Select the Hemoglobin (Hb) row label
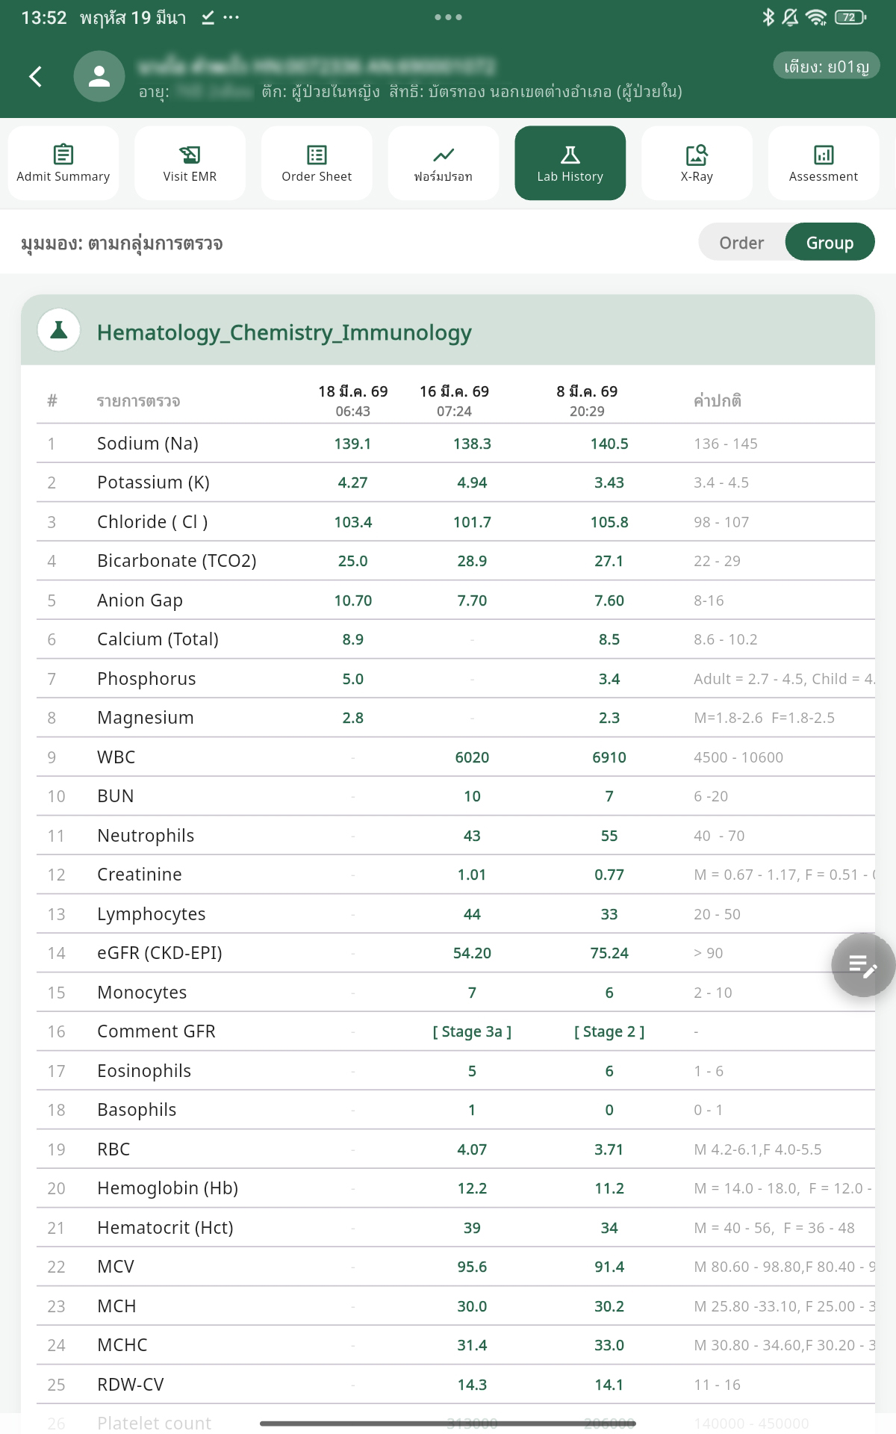 pyautogui.click(x=167, y=1188)
